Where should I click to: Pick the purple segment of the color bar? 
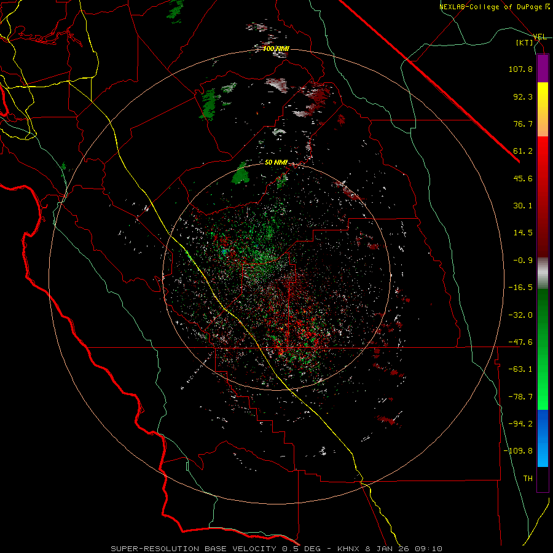[543, 69]
